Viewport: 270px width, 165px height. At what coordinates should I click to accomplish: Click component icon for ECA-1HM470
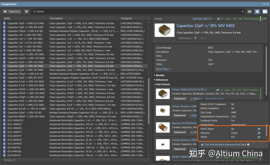[4, 128]
